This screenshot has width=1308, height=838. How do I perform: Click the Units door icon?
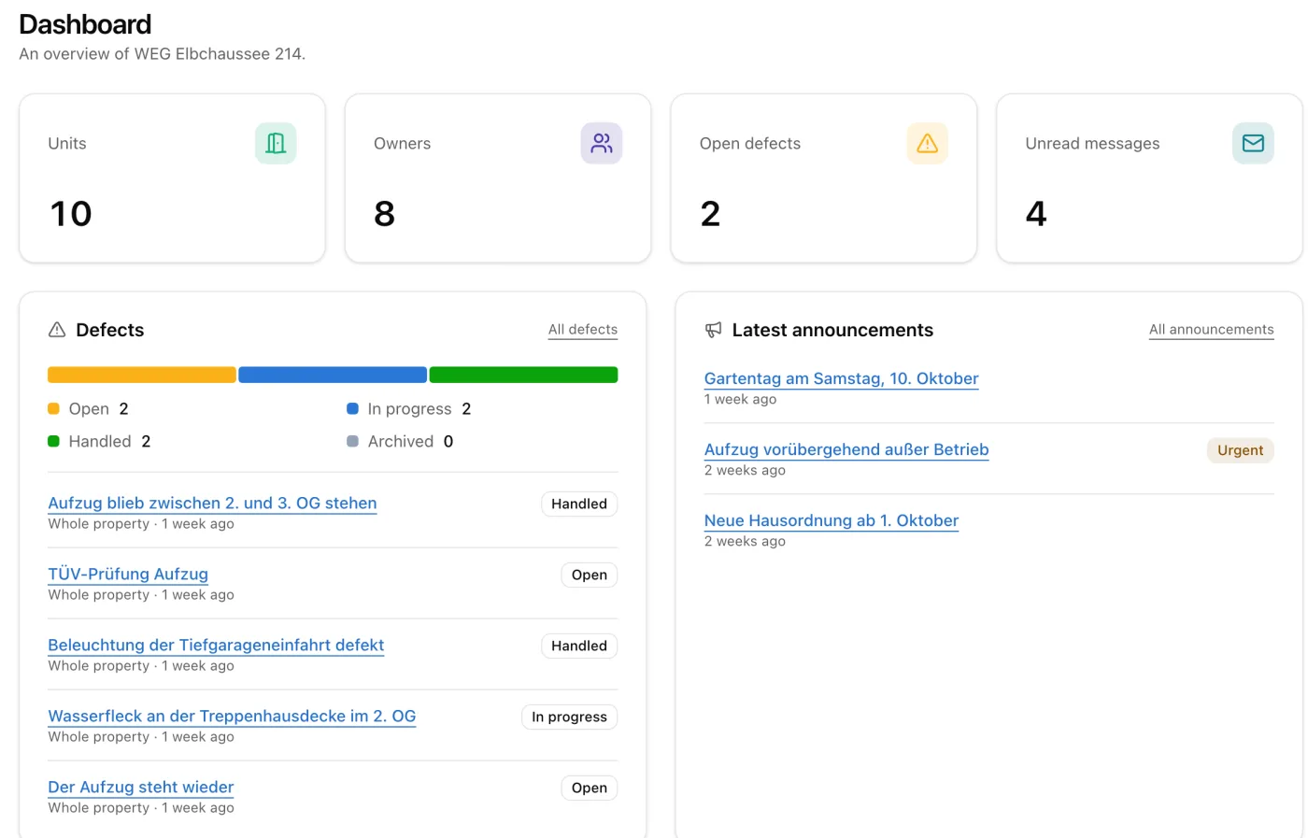[x=276, y=143]
